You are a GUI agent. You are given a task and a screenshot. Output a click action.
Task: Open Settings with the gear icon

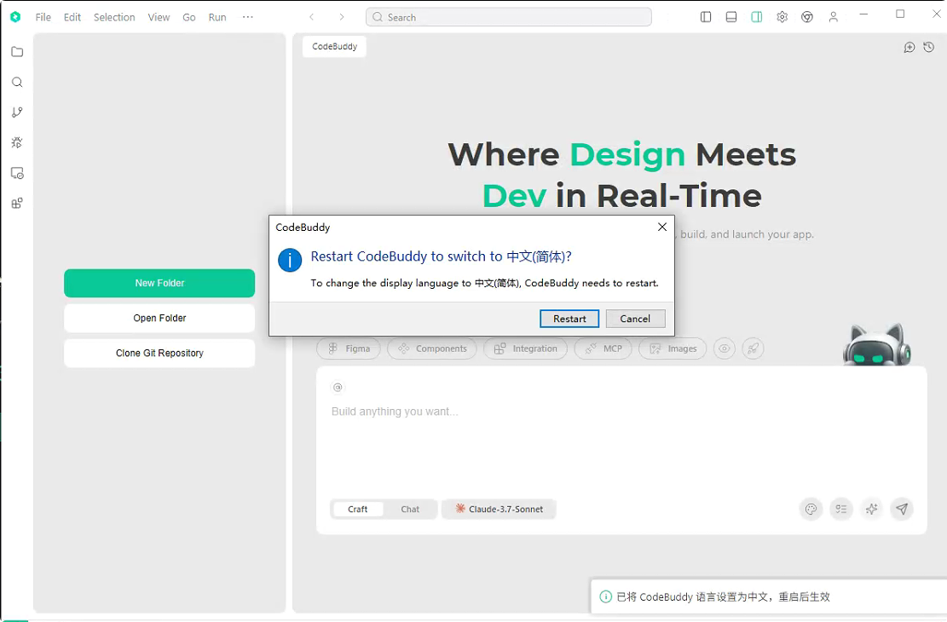tap(782, 16)
